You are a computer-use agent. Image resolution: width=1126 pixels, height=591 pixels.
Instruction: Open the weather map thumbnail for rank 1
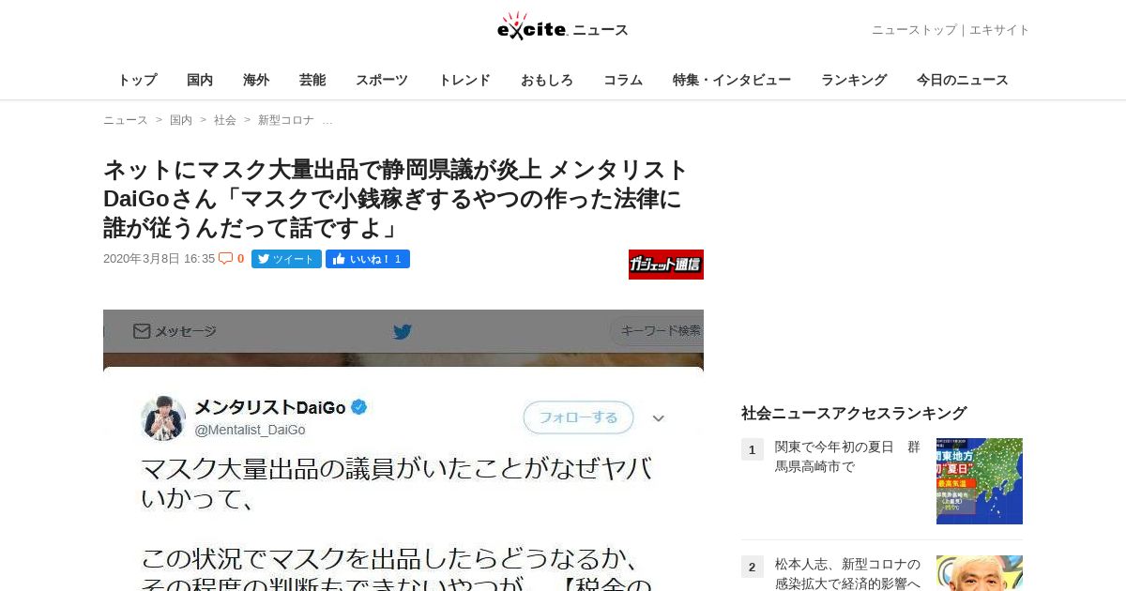[980, 481]
